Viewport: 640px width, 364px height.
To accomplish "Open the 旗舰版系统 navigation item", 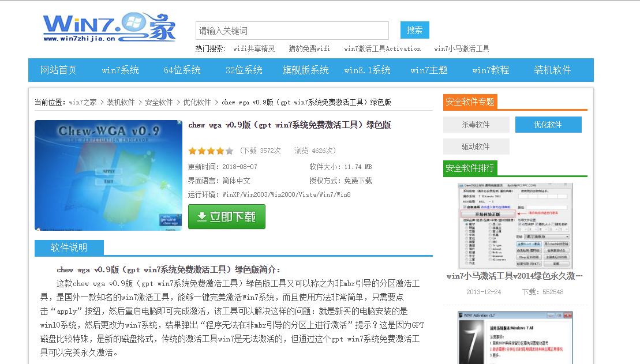I will [x=306, y=70].
